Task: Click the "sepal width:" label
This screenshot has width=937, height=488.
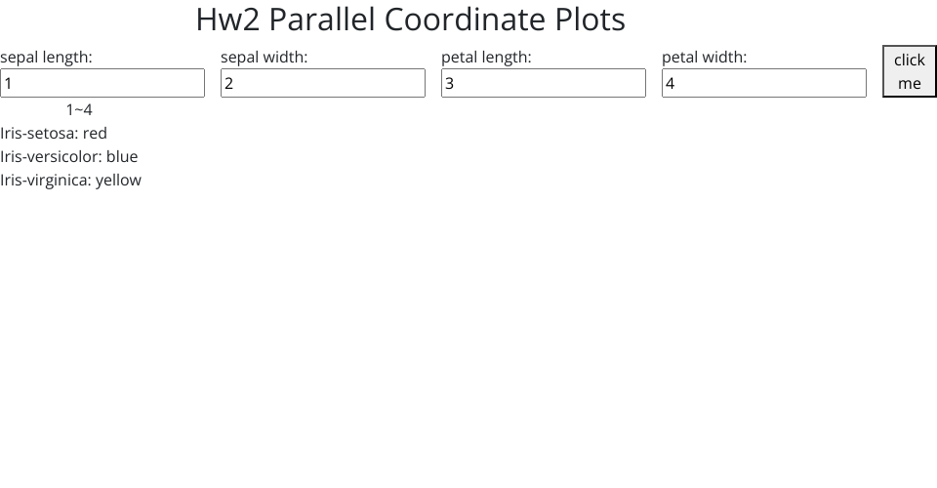Action: (x=264, y=58)
